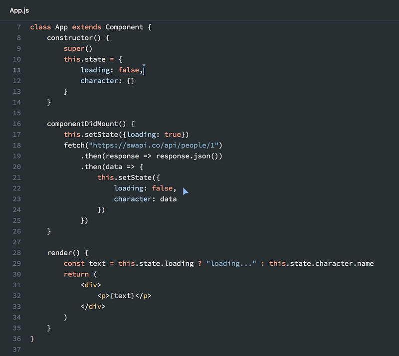This screenshot has height=356, width=399.
Task: Click line number 36 in the gutter
Action: [x=17, y=339]
